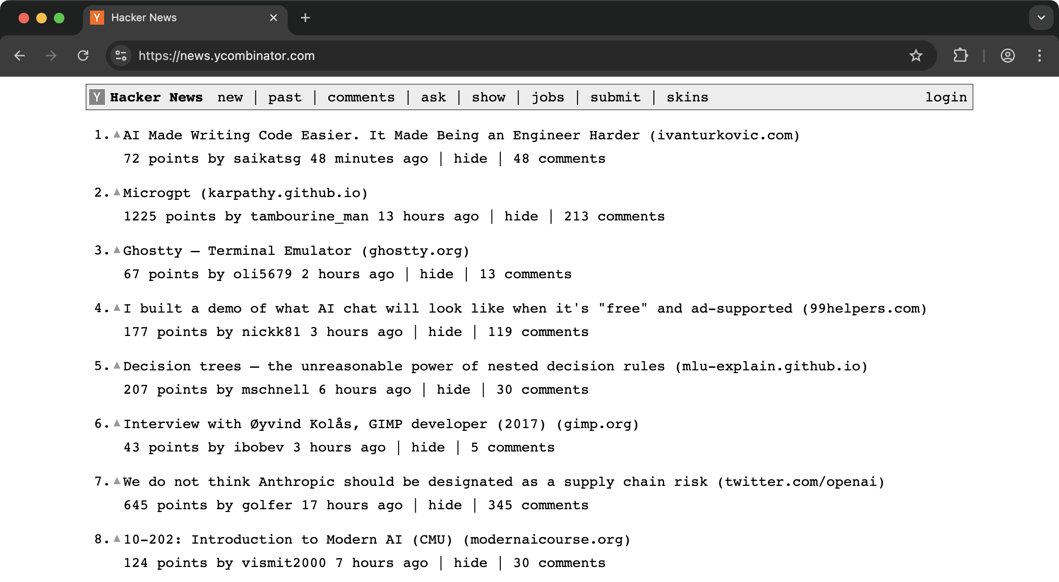The image size is (1059, 582).
Task: Expand the tab search chevron
Action: pyautogui.click(x=1041, y=18)
